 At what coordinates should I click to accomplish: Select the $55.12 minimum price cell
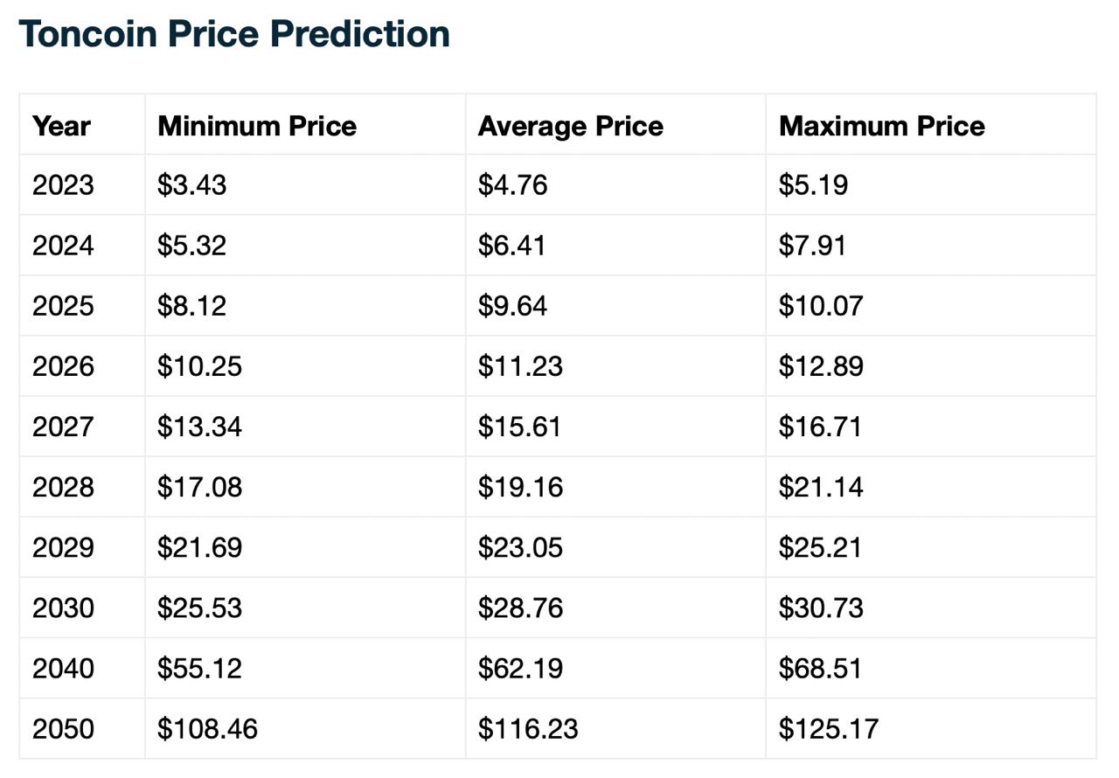click(199, 668)
